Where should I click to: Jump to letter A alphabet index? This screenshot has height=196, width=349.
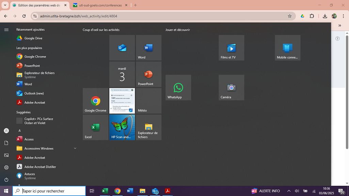click(20, 131)
